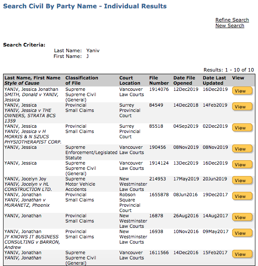Viewport: 258px width, 266px height.
Task: View file number 1914076 details
Action: (x=242, y=91)
